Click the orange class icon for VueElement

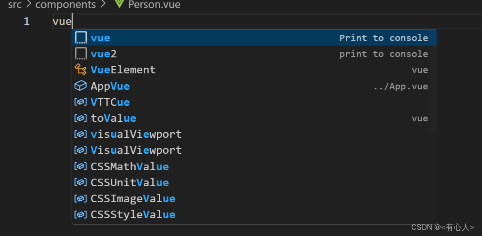pyautogui.click(x=81, y=70)
